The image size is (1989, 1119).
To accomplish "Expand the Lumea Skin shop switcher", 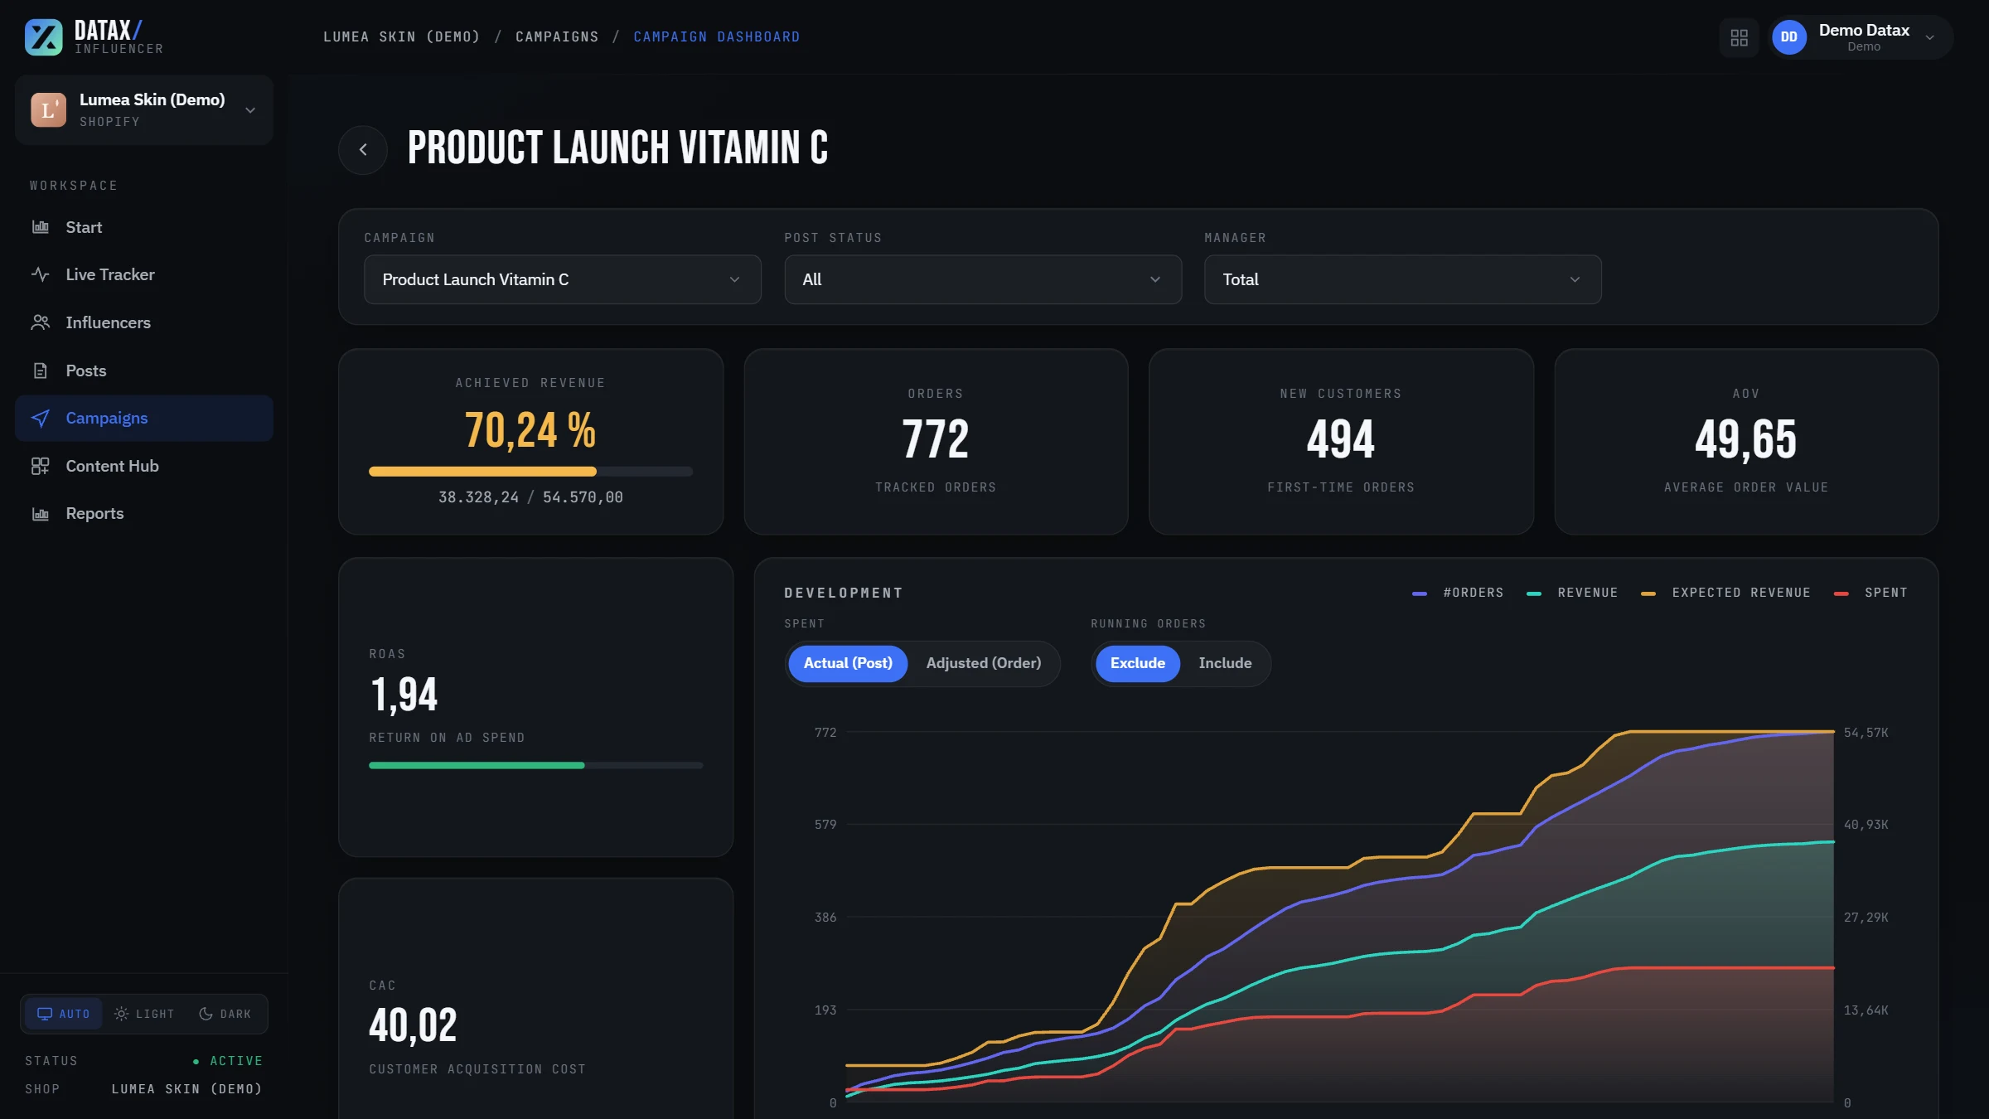I will pos(144,109).
